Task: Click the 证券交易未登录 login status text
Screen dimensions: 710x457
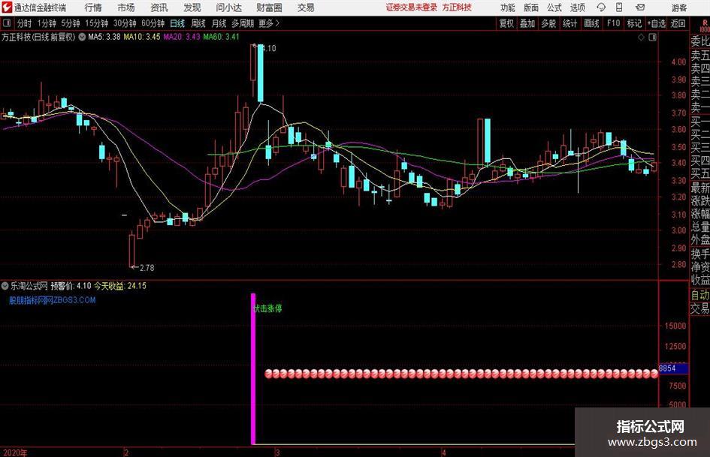Action: [x=412, y=8]
